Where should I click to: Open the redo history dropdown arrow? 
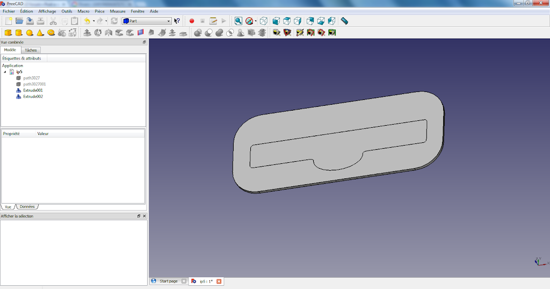[106, 21]
